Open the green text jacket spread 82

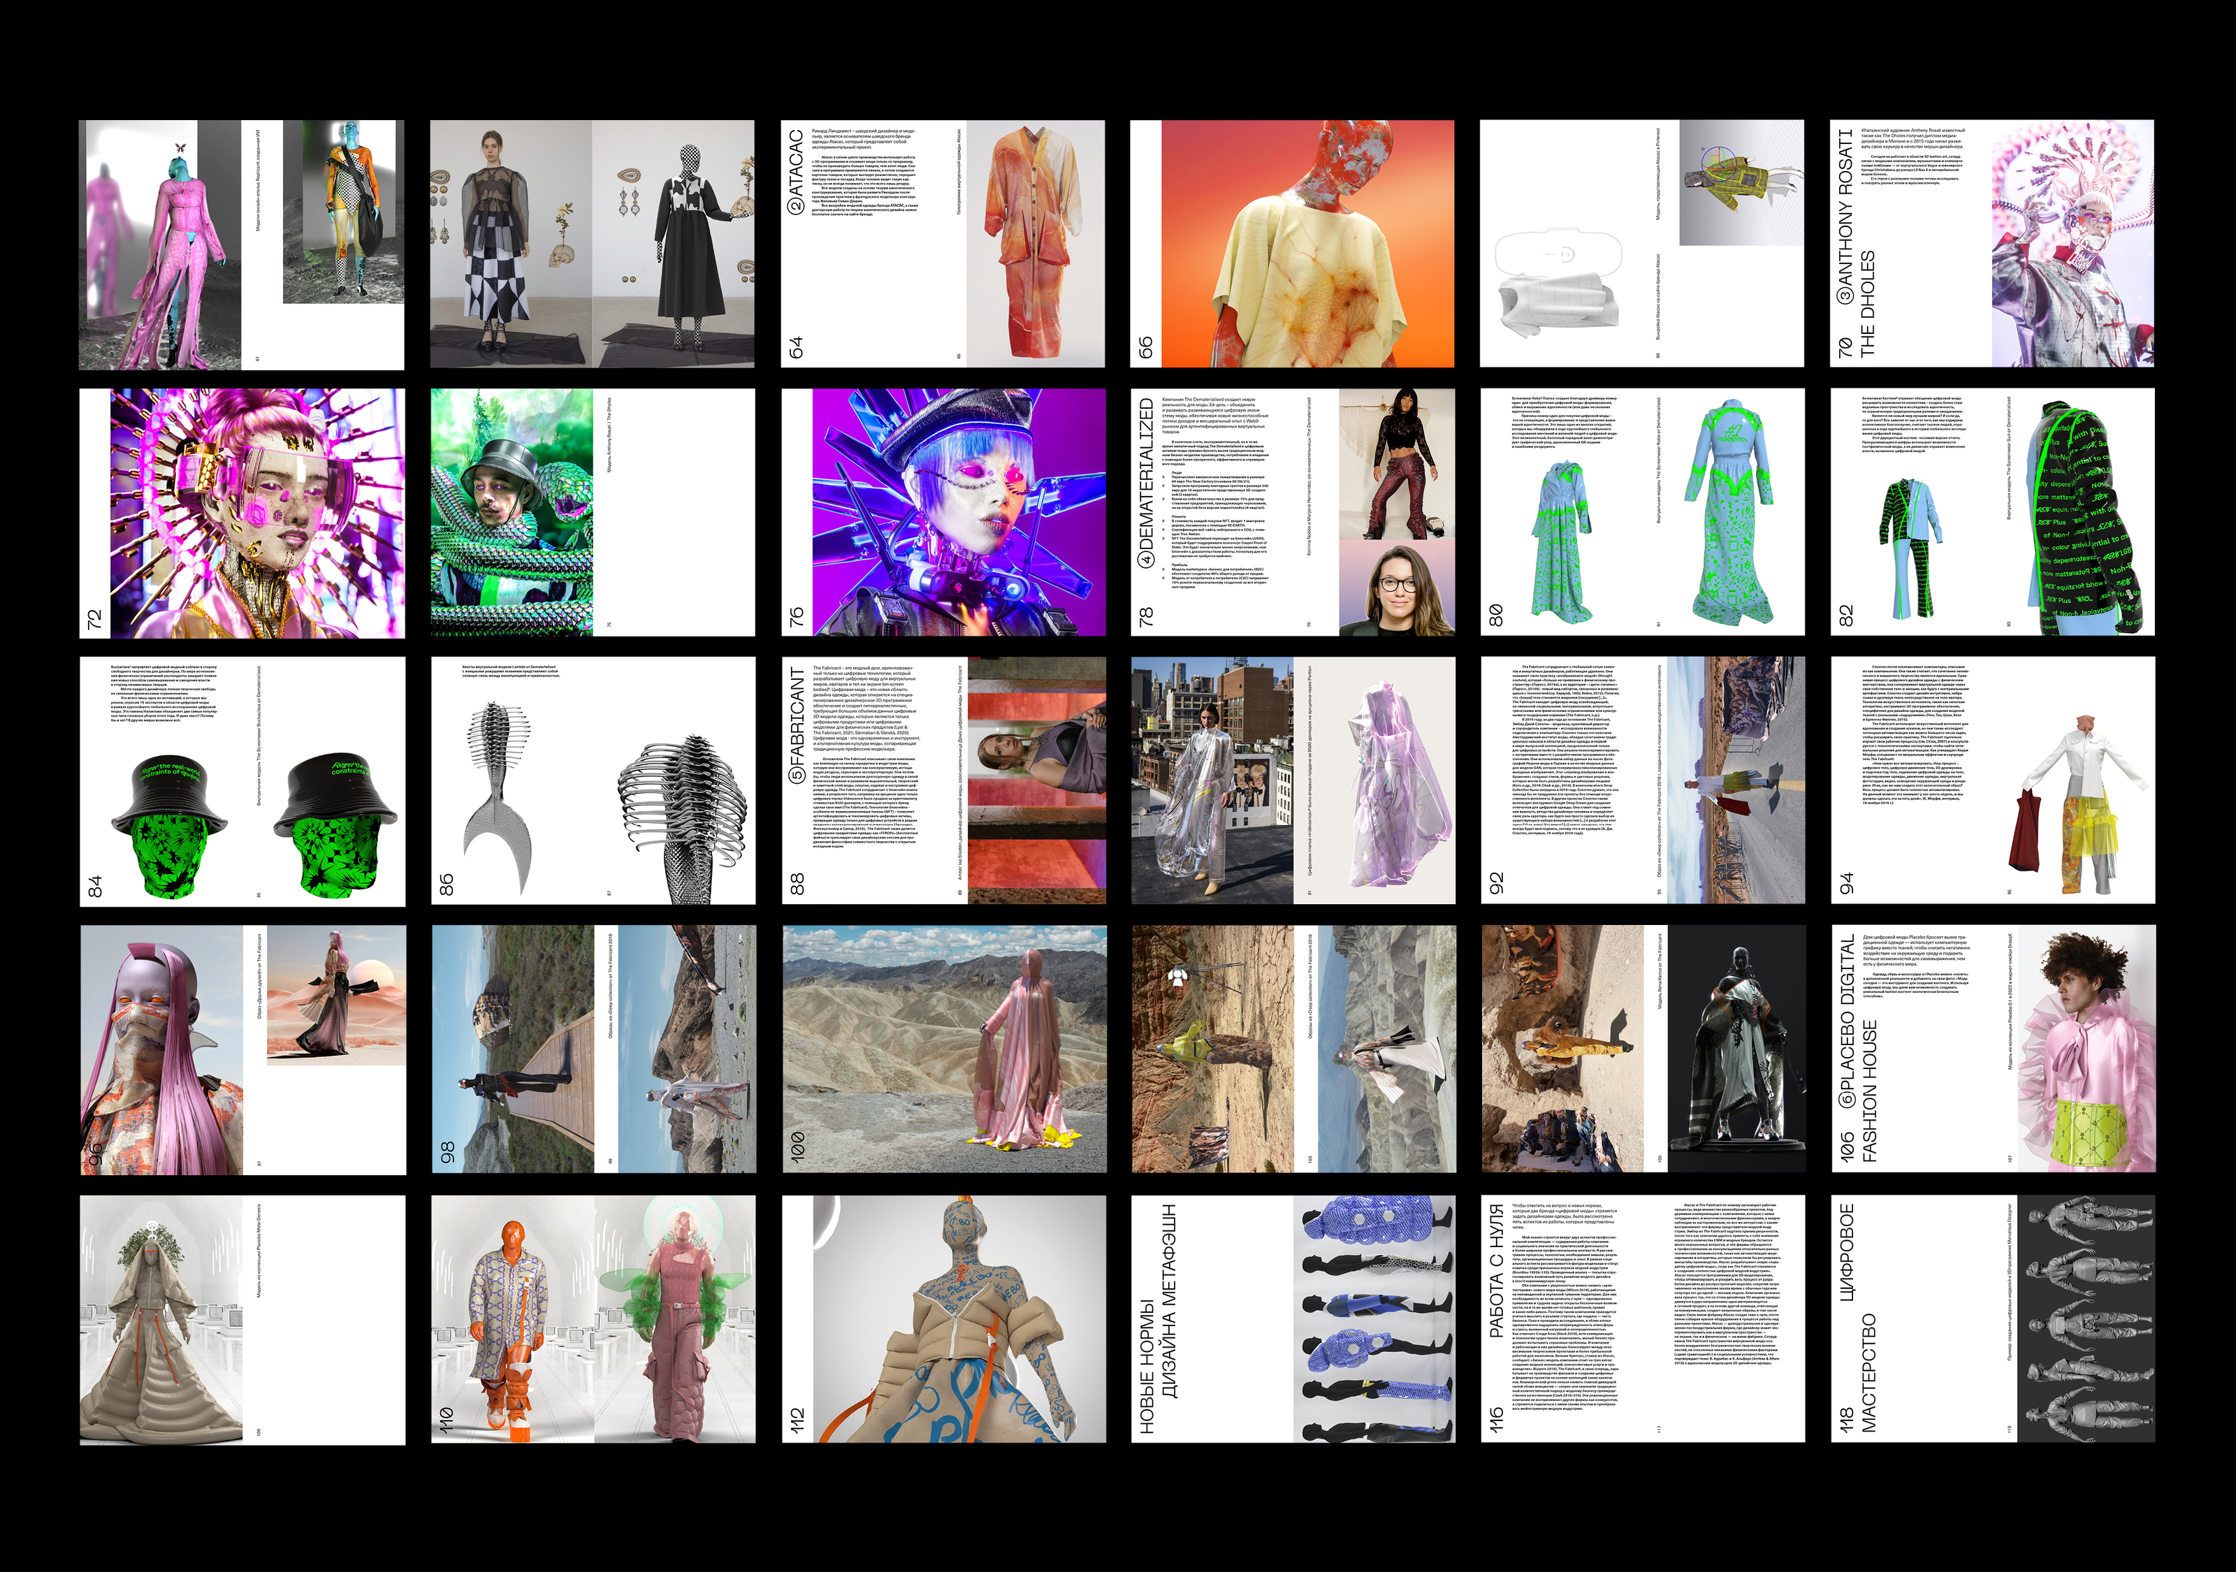tap(1991, 514)
